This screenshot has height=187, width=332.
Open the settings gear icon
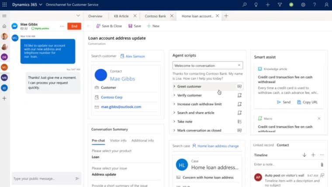coord(303,4)
